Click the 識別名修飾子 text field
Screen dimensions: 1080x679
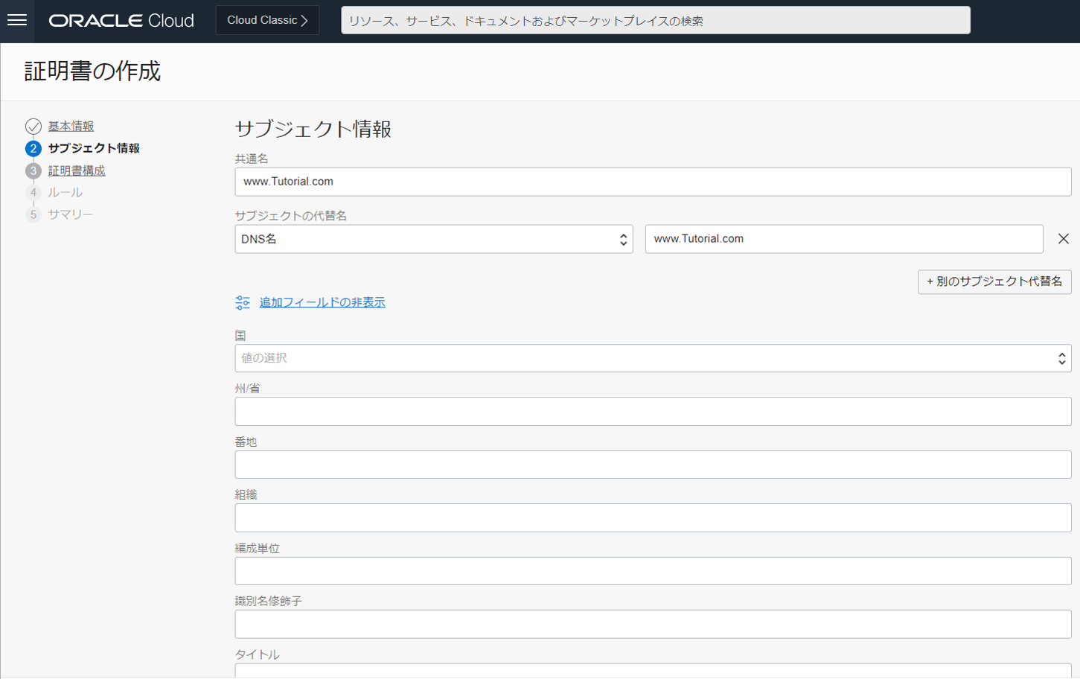coord(652,625)
